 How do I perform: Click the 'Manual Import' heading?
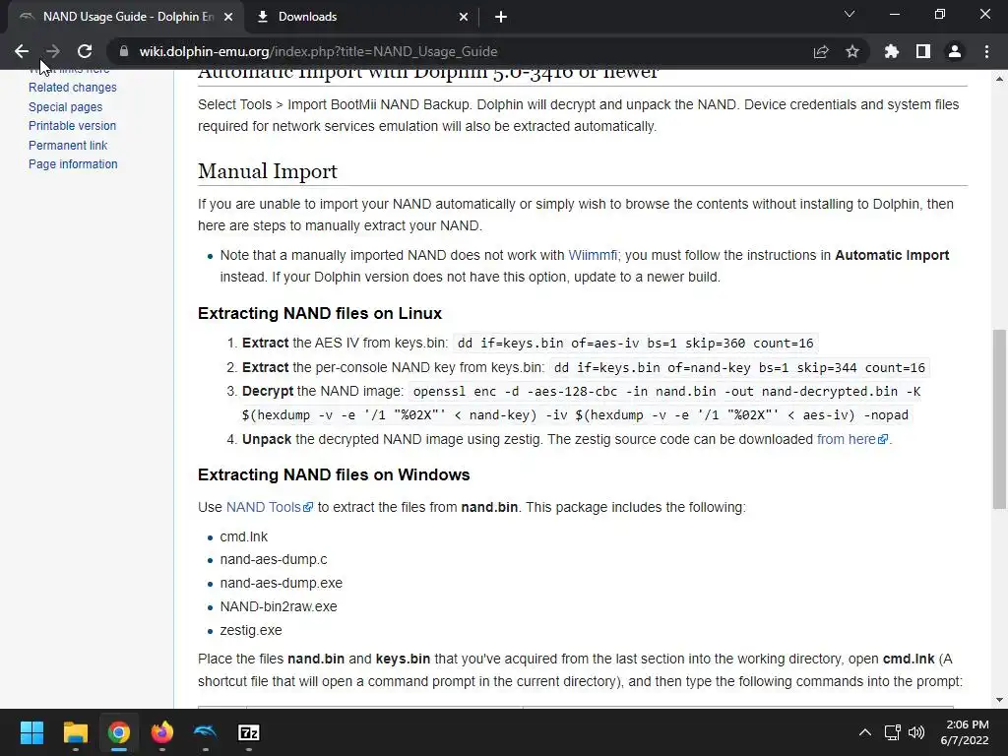coord(268,171)
